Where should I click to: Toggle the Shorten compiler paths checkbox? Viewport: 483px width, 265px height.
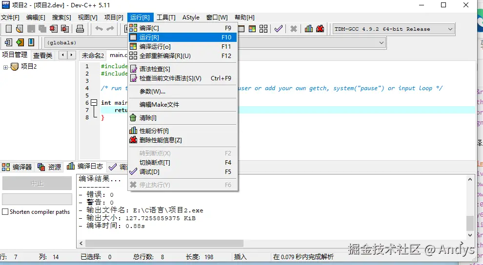pos(5,212)
